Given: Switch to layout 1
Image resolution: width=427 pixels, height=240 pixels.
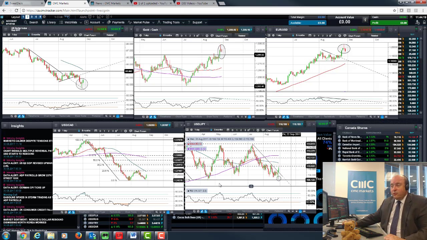Looking at the screenshot, I should [23, 17].
